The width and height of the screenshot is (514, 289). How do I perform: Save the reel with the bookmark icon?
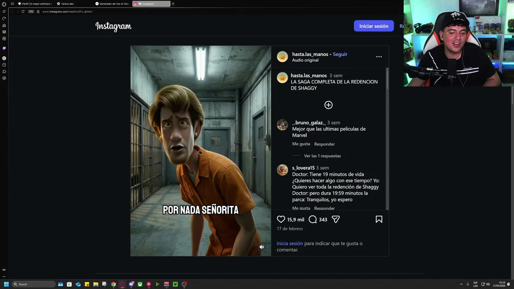(379, 220)
